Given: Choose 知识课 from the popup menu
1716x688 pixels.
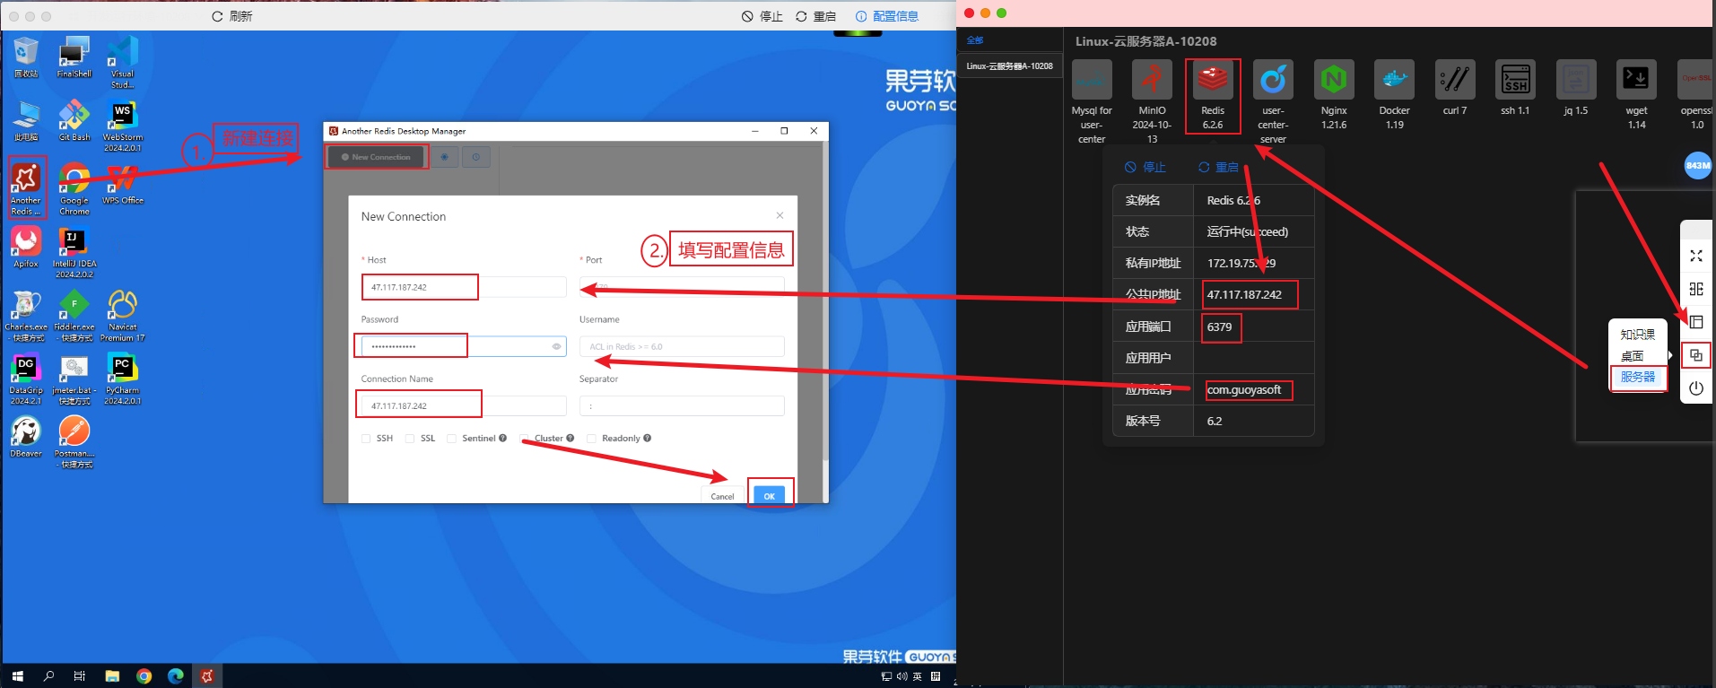Looking at the screenshot, I should click(1637, 335).
